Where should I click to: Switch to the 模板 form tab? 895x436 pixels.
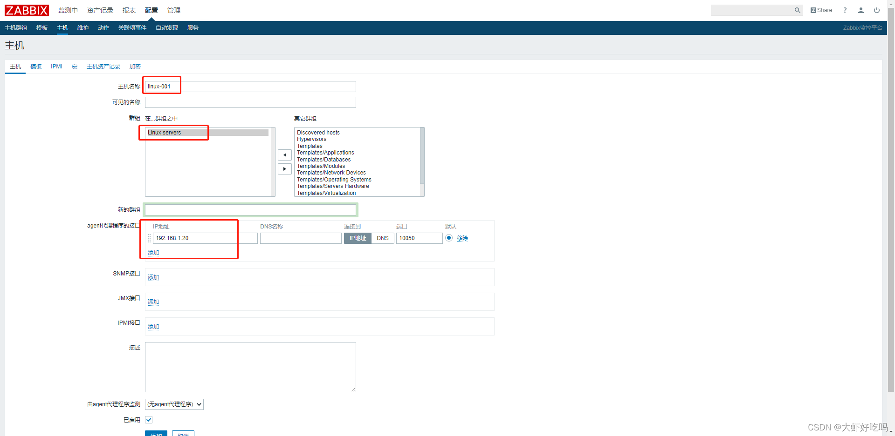pyautogui.click(x=36, y=67)
